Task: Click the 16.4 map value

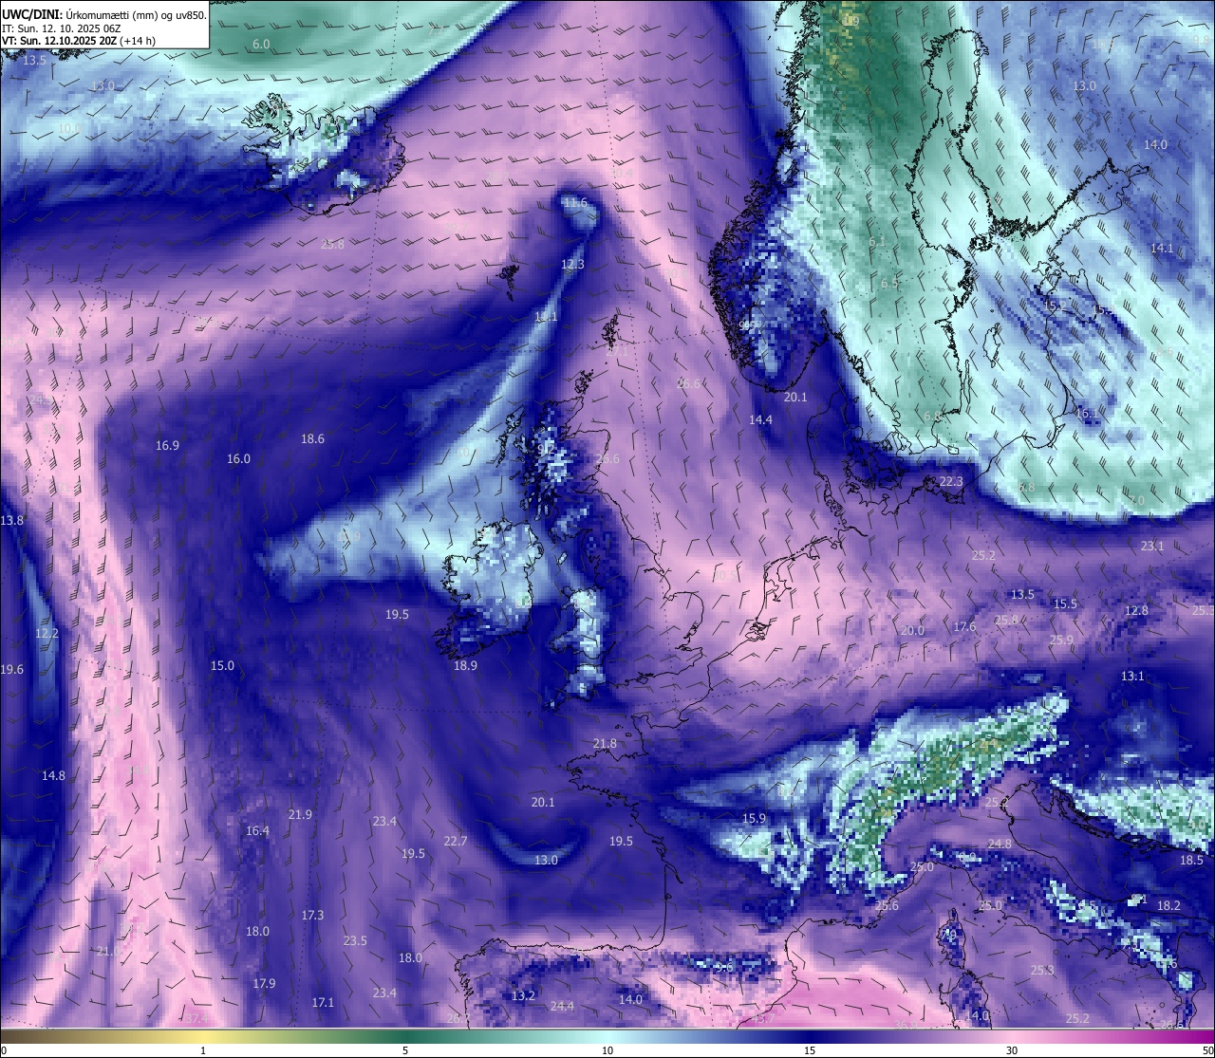Action: 257,830
